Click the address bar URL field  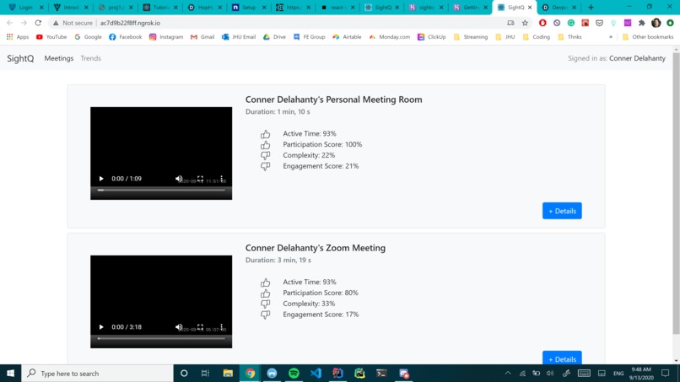(x=278, y=23)
